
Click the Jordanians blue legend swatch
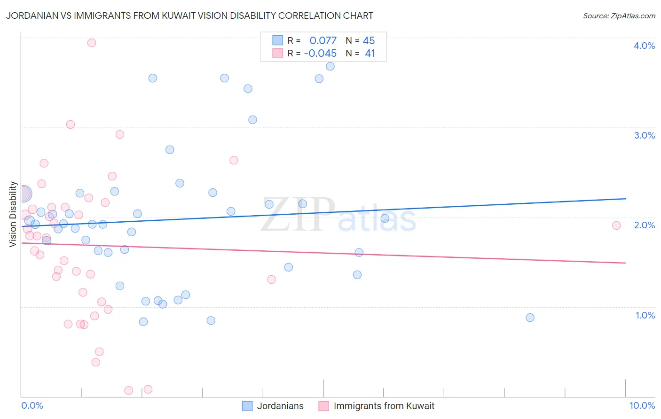tap(247, 406)
